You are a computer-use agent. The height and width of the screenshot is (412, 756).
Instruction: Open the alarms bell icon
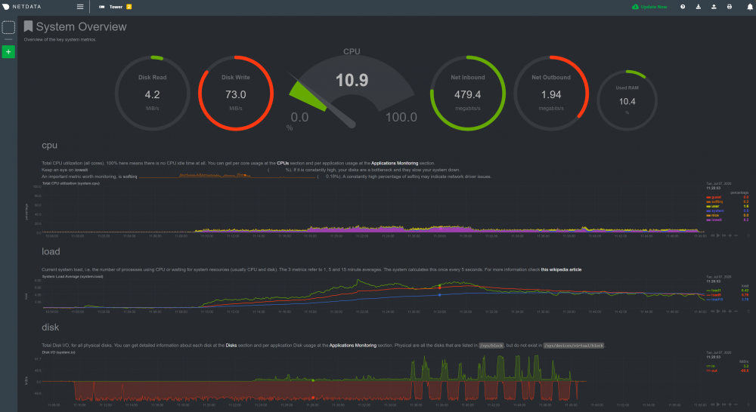coord(750,7)
